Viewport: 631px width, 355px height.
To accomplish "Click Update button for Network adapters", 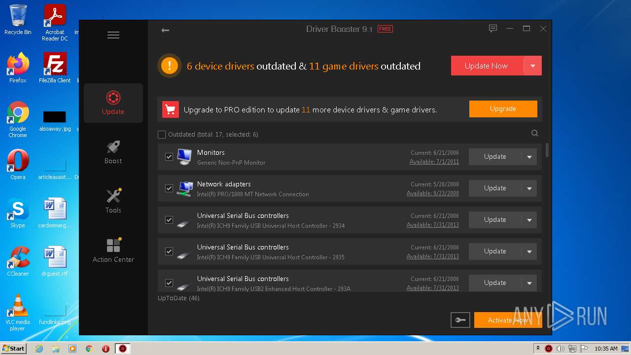I will pos(495,188).
